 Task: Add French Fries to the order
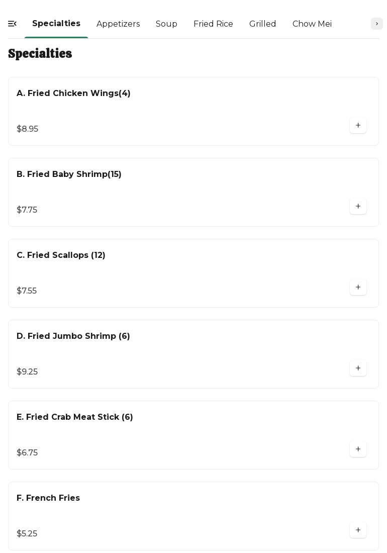click(358, 530)
